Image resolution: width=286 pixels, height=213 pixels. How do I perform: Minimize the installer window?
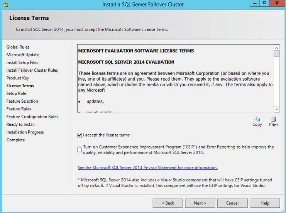click(x=255, y=3)
